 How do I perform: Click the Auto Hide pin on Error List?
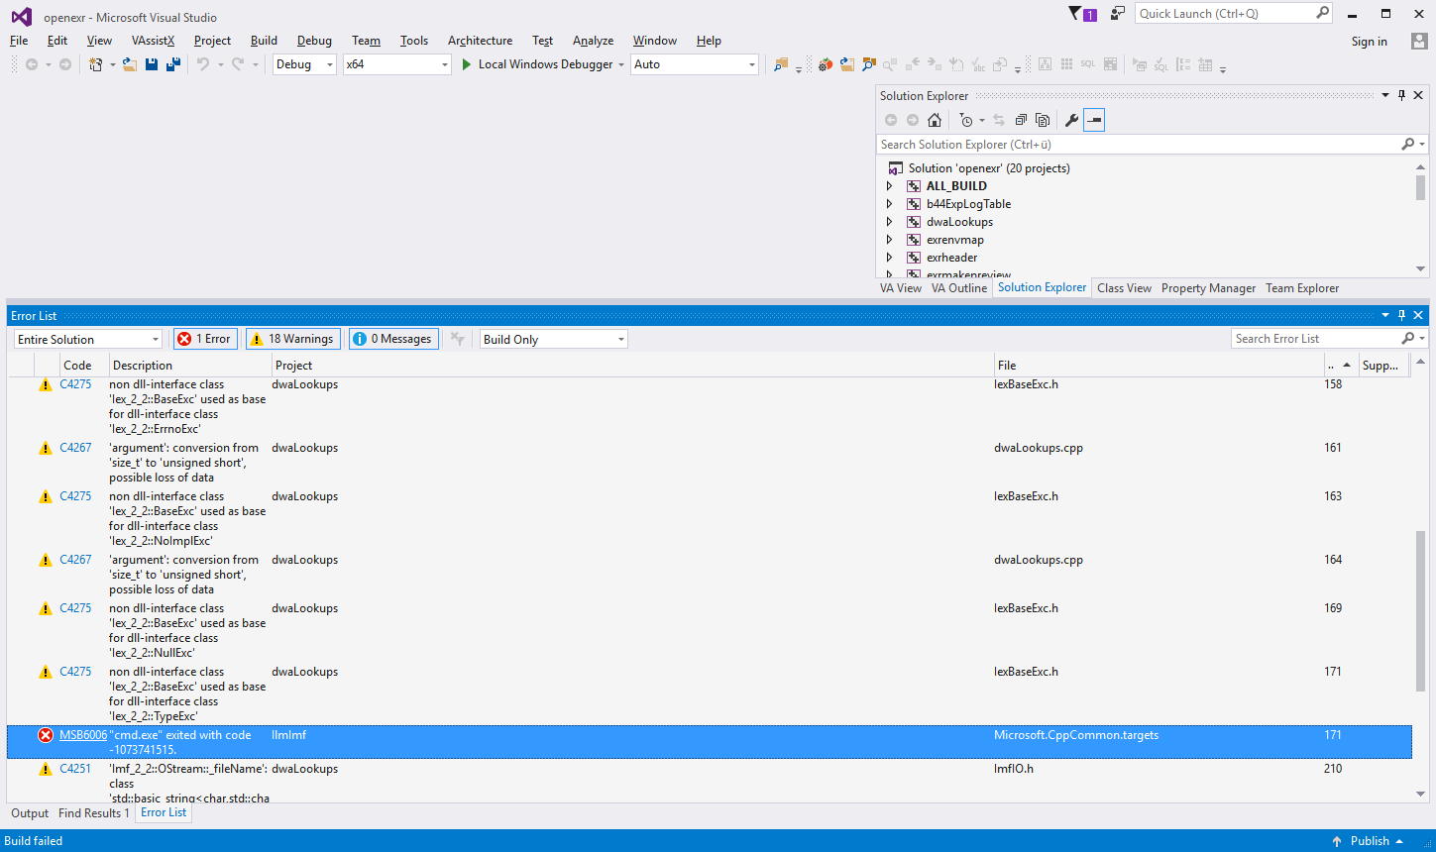click(x=1401, y=316)
